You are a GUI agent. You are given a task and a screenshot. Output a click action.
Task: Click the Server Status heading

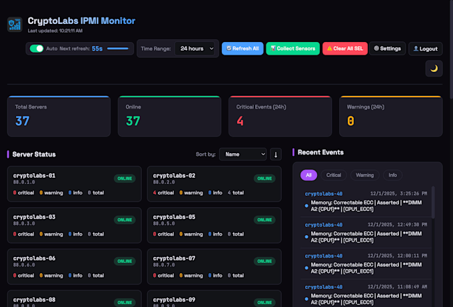(34, 154)
